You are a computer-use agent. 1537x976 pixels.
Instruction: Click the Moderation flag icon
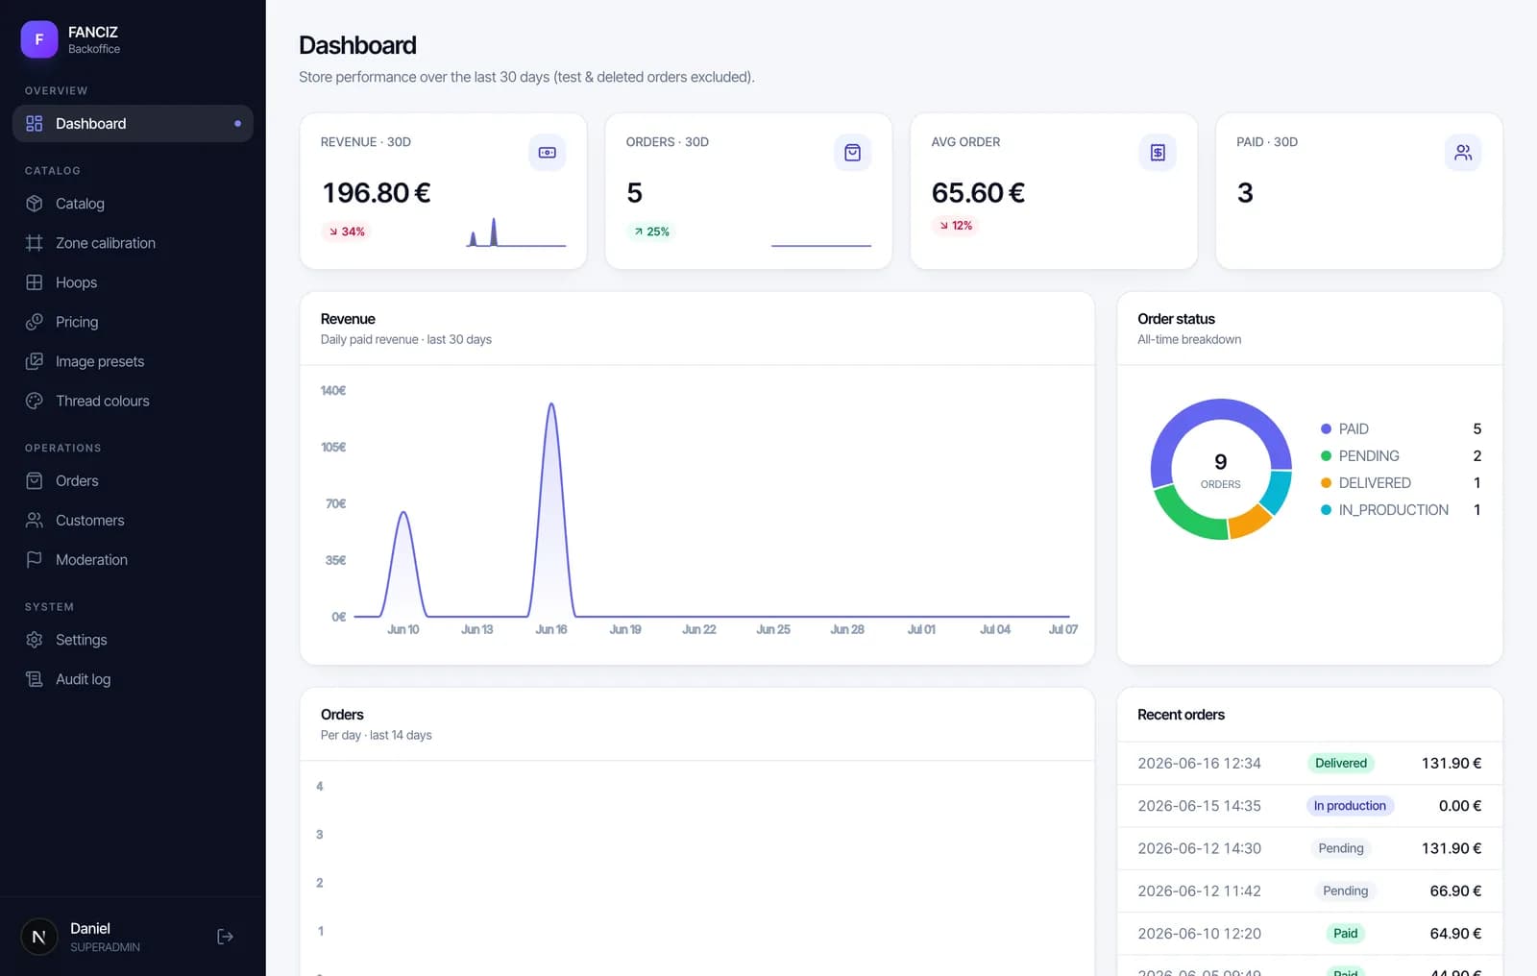pyautogui.click(x=35, y=559)
